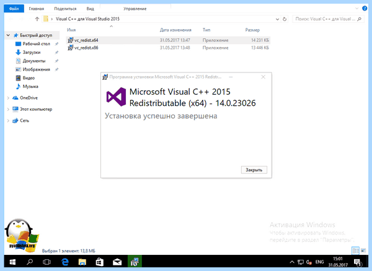
Task: Open Explorer help question mark icon
Action: (x=365, y=8)
